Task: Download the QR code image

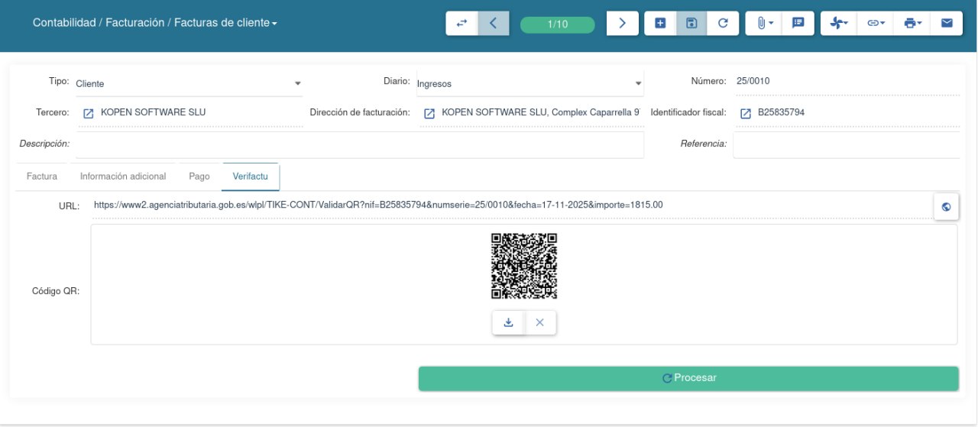Action: (x=508, y=322)
